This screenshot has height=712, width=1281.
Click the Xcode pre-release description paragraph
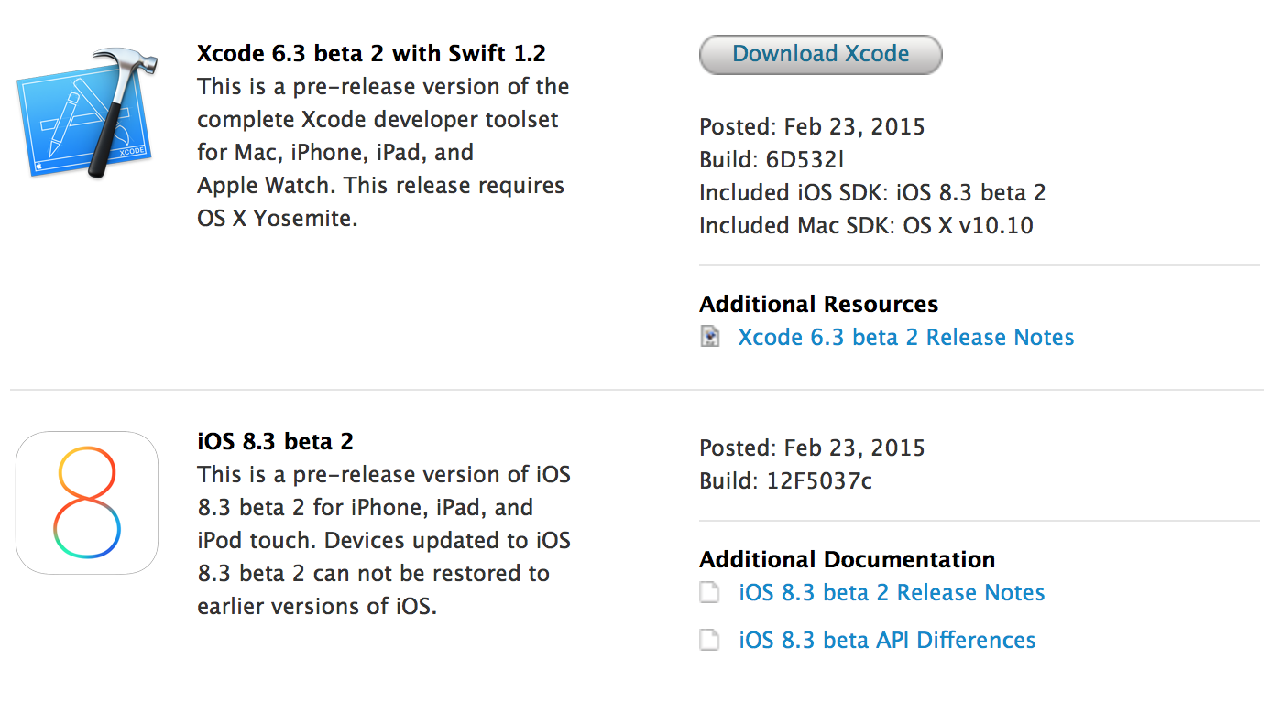click(382, 153)
